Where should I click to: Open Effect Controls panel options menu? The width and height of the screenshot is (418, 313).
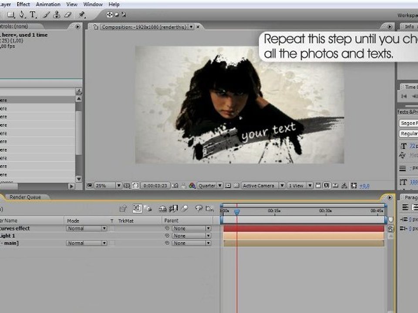tap(78, 27)
